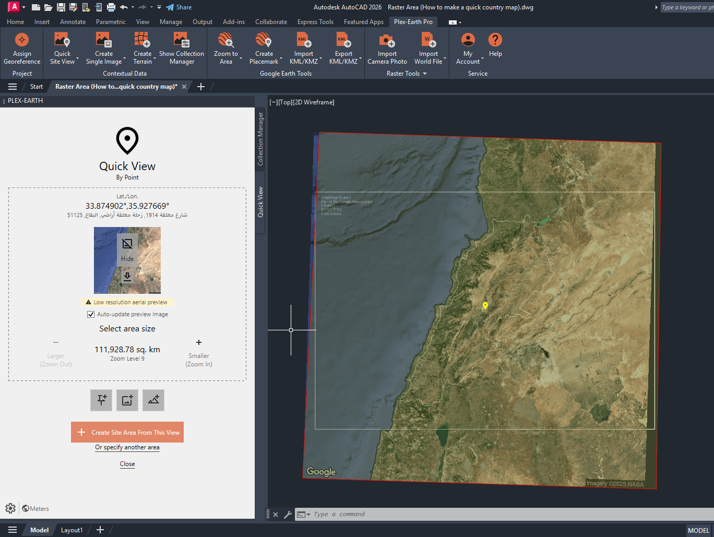Open Plex-Earth settings gear icon
The width and height of the screenshot is (714, 537).
click(x=10, y=508)
